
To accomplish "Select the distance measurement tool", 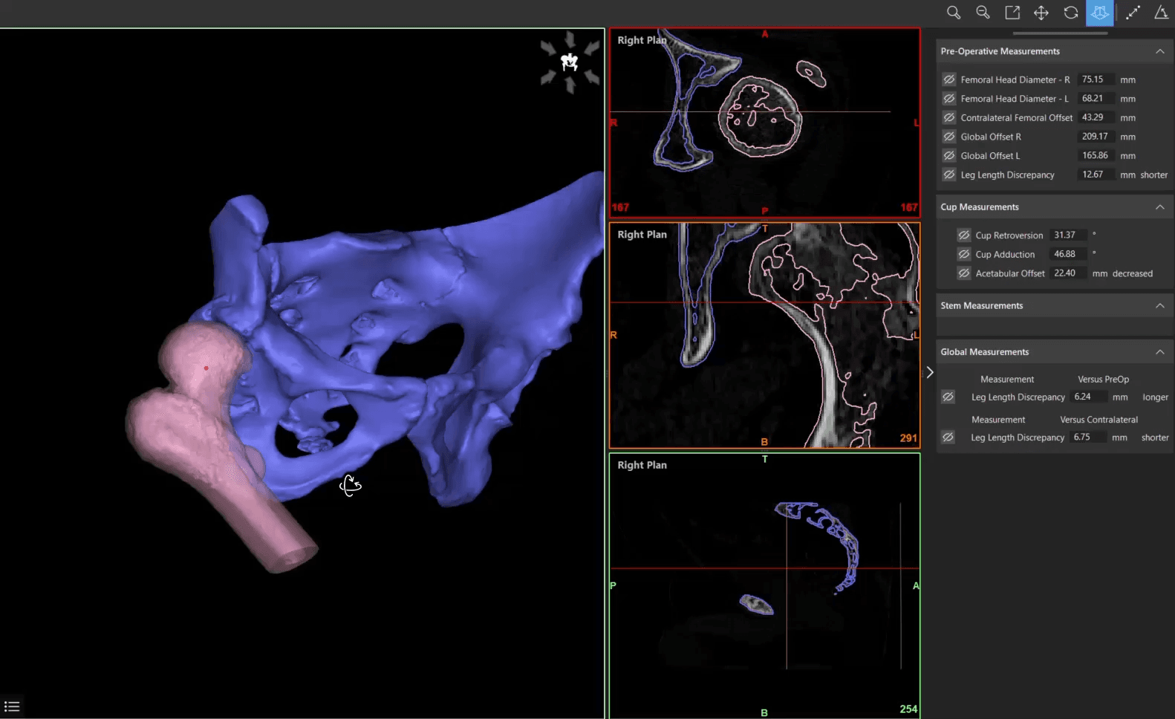I will pyautogui.click(x=1133, y=13).
